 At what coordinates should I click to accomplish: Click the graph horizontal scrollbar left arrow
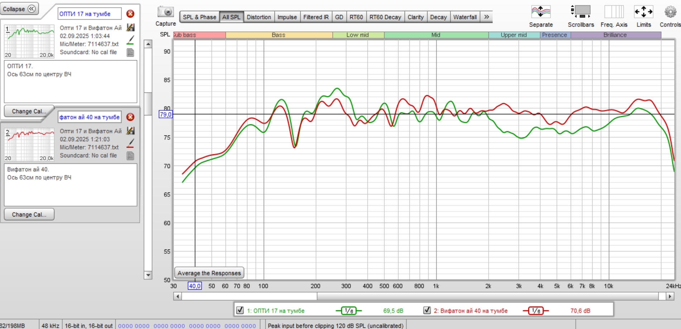(x=177, y=296)
